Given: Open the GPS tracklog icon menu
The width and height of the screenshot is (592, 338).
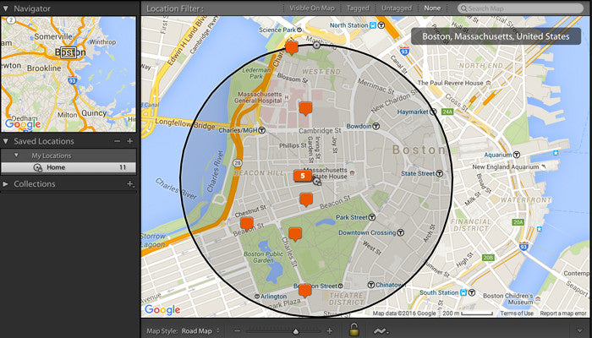Looking at the screenshot, I should point(380,331).
